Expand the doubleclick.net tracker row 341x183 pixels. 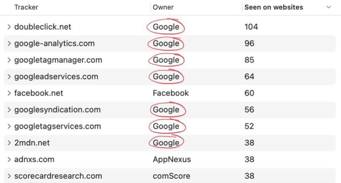9,27
